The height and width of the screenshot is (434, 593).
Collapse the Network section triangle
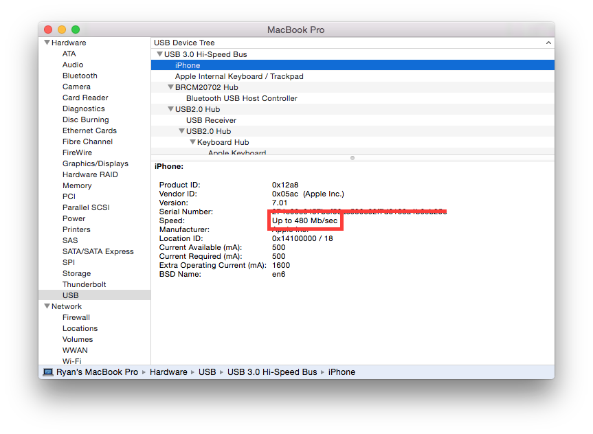click(47, 306)
